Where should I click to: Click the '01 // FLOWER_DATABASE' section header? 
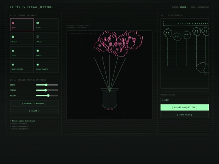tap(24, 15)
